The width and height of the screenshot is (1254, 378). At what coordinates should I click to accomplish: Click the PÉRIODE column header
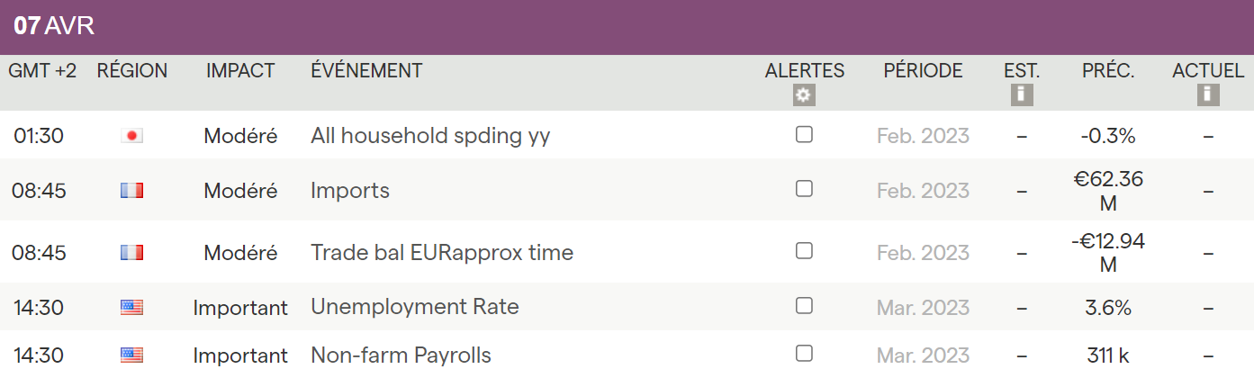coord(923,71)
